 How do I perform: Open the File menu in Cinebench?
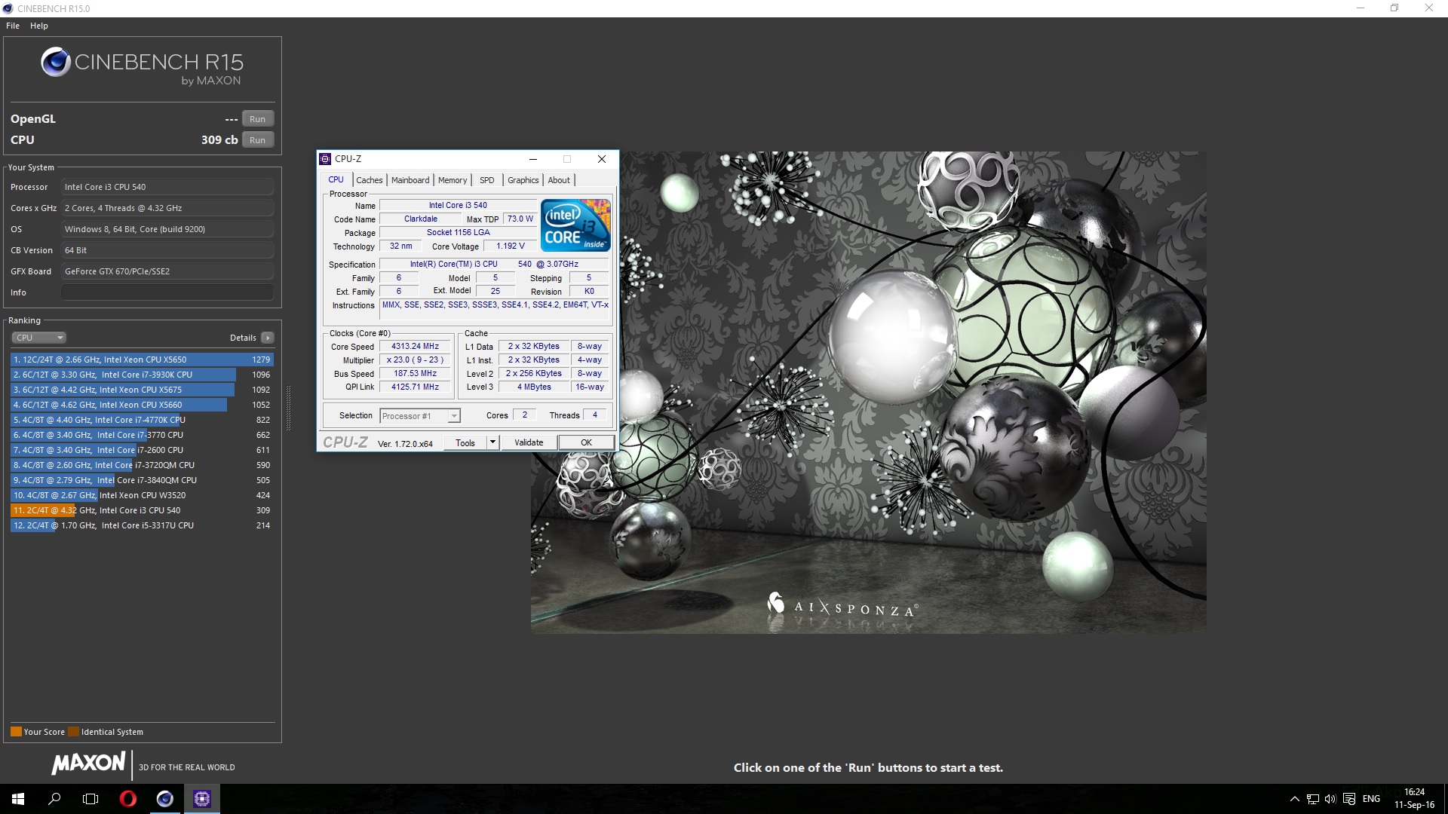(12, 25)
